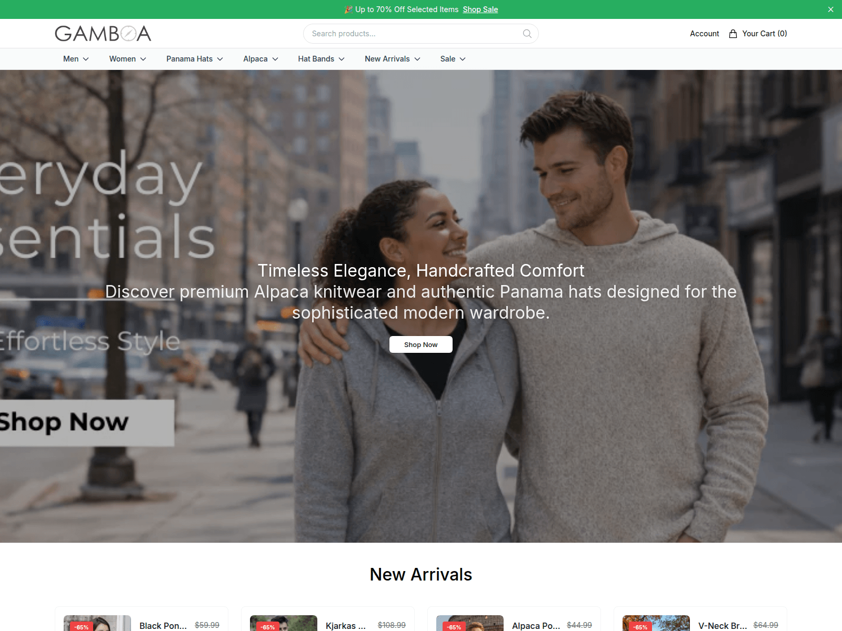842x631 pixels.
Task: Click the $64.99 crossed-out price
Action: tap(766, 625)
